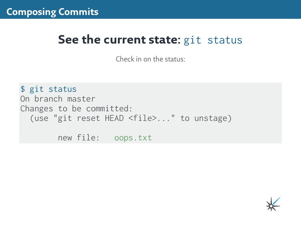Click the 'On branch master' output line
The image size is (301, 226).
(58, 99)
